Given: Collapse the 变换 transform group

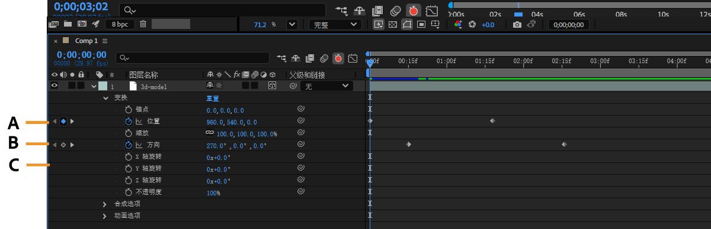Looking at the screenshot, I should 106,98.
